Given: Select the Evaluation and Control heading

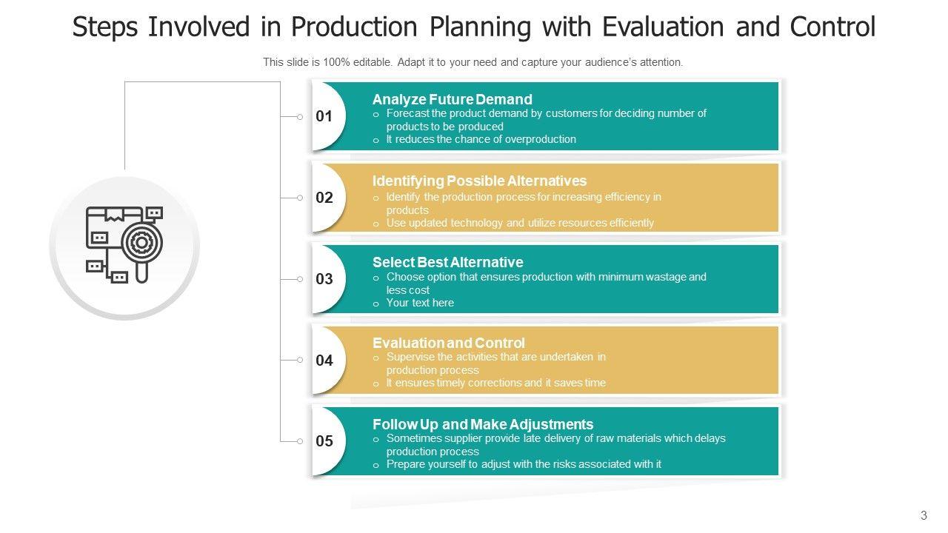Looking at the screenshot, I should click(449, 343).
